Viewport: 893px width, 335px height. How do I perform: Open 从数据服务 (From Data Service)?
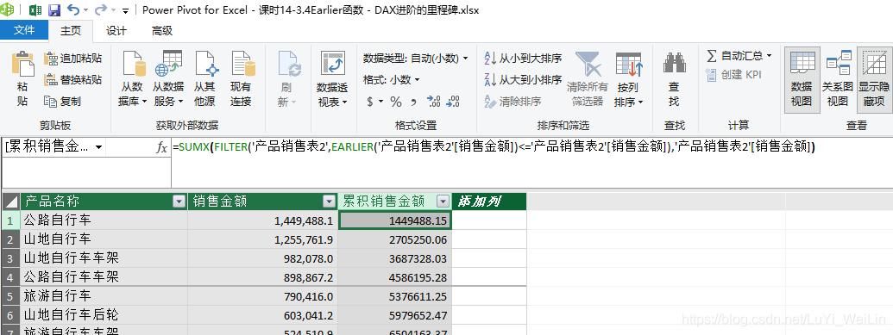168,79
